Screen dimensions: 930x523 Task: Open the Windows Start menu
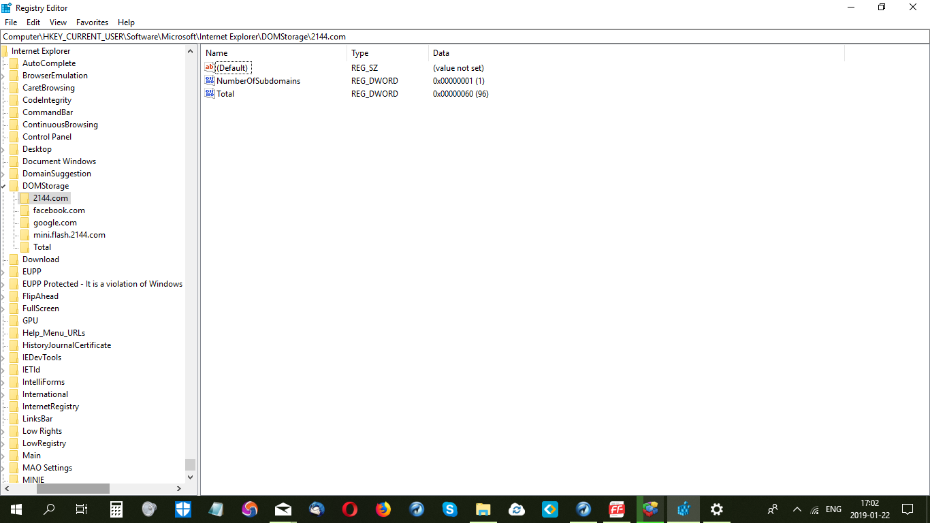pos(16,509)
